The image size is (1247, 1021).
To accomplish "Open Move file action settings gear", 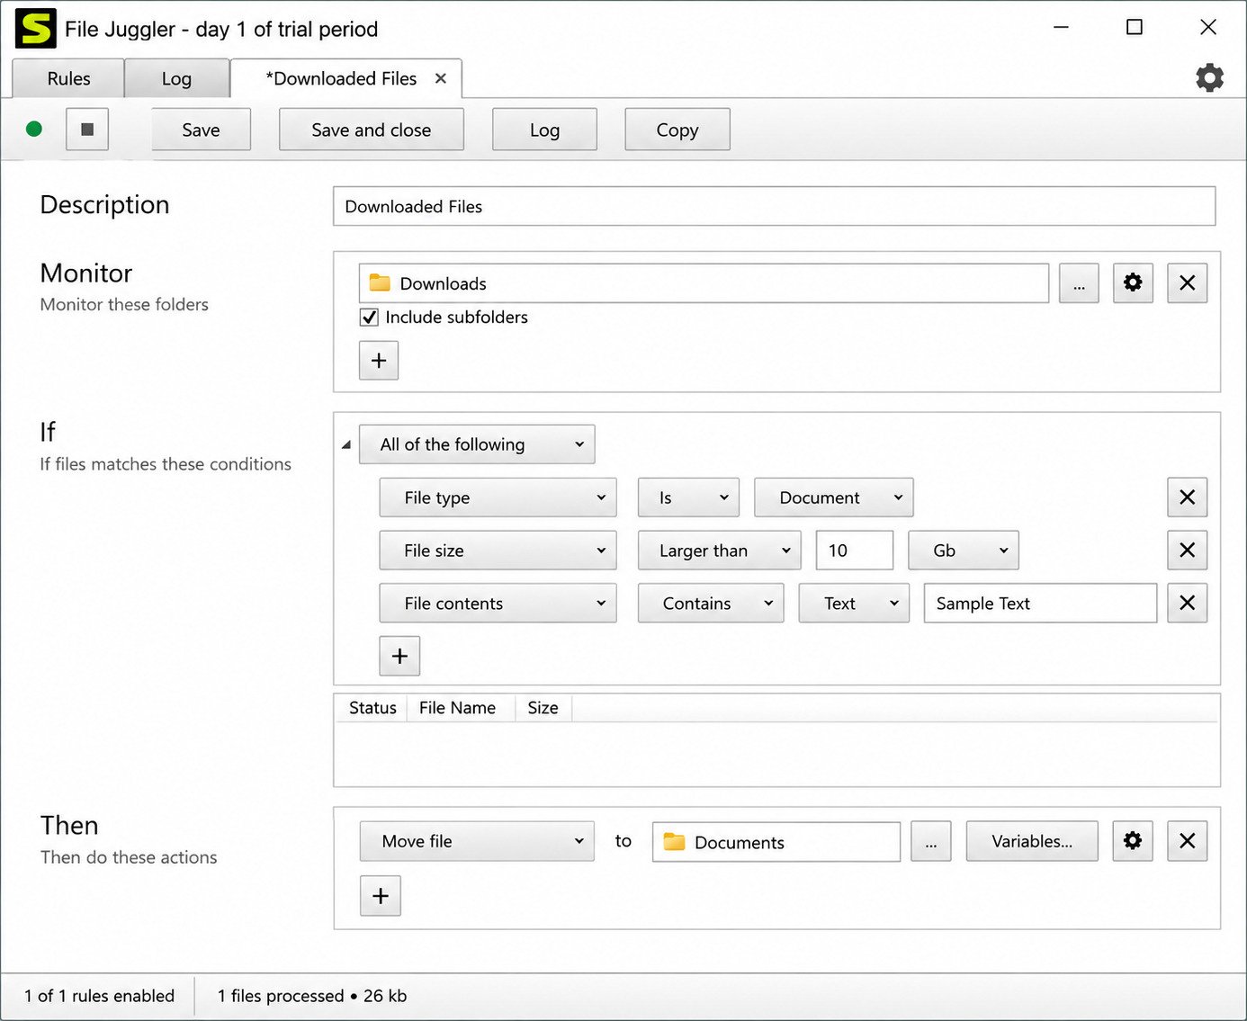I will coord(1133,841).
